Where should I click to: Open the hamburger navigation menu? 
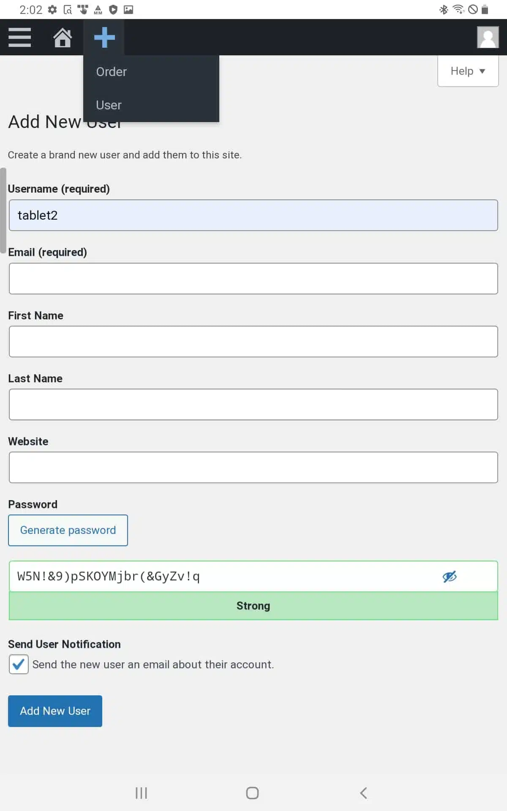tap(19, 37)
